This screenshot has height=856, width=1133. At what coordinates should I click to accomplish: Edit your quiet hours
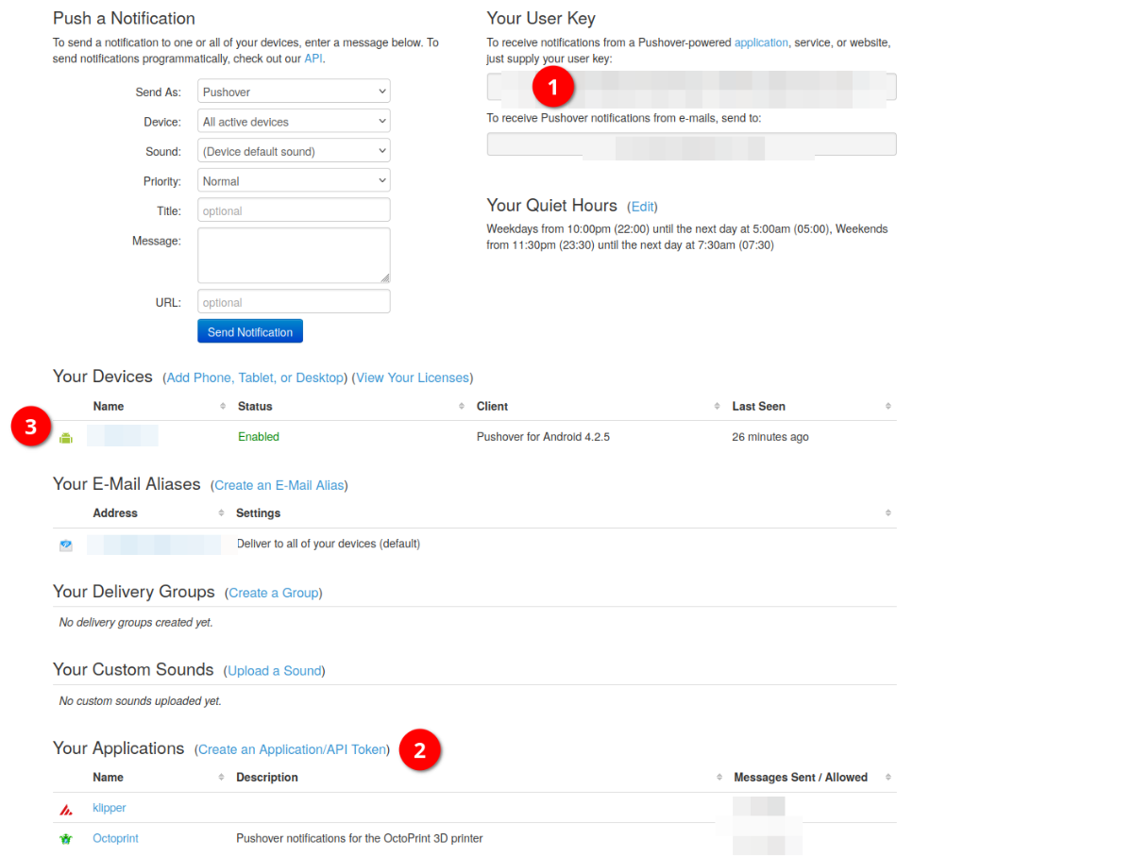point(642,207)
